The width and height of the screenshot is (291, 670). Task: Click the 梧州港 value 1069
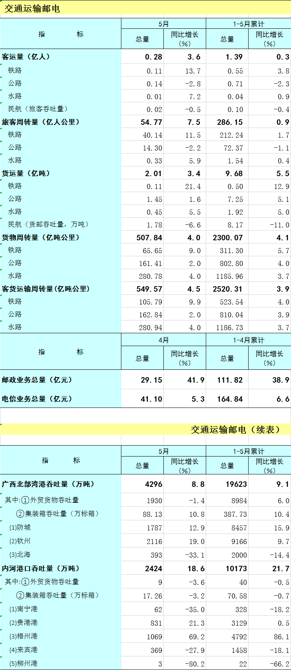click(x=154, y=637)
